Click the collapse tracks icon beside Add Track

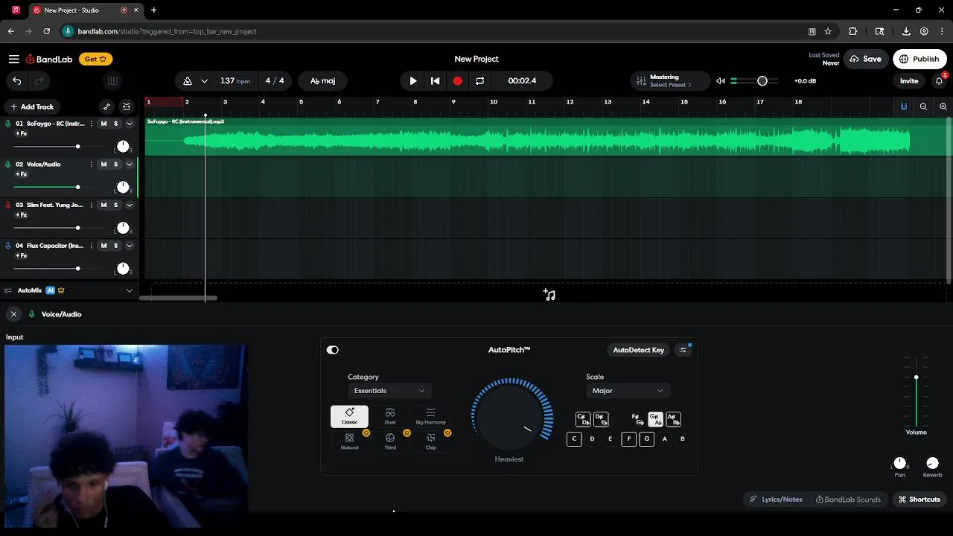[127, 106]
